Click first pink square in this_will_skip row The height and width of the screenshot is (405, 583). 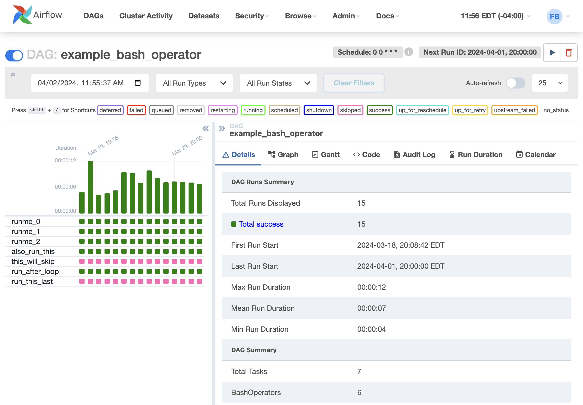coord(82,261)
